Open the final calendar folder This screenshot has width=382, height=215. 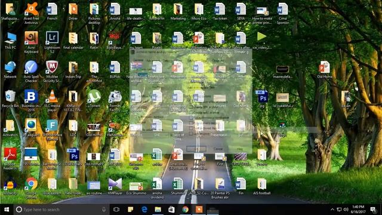click(x=73, y=41)
